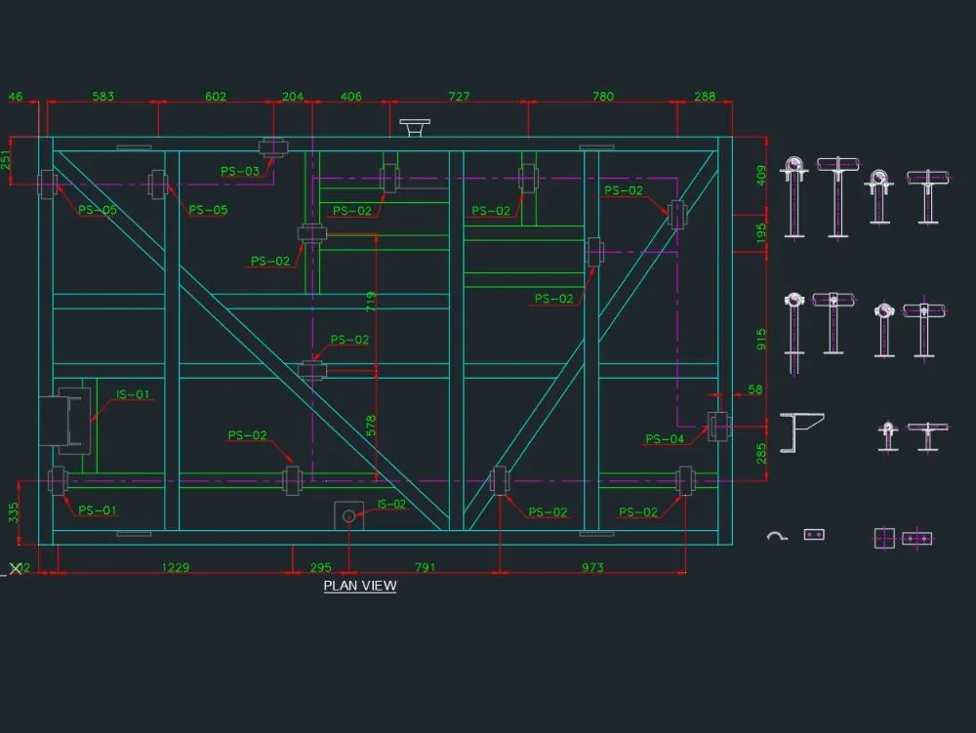Select the 719 vertical dimension value
The width and height of the screenshot is (976, 733).
pyautogui.click(x=370, y=302)
